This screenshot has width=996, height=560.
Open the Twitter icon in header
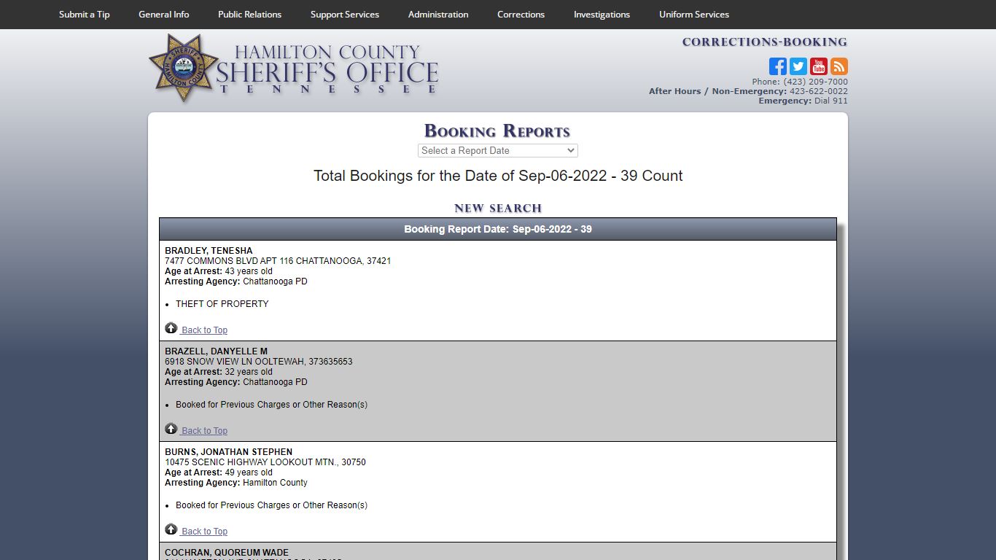pos(798,66)
